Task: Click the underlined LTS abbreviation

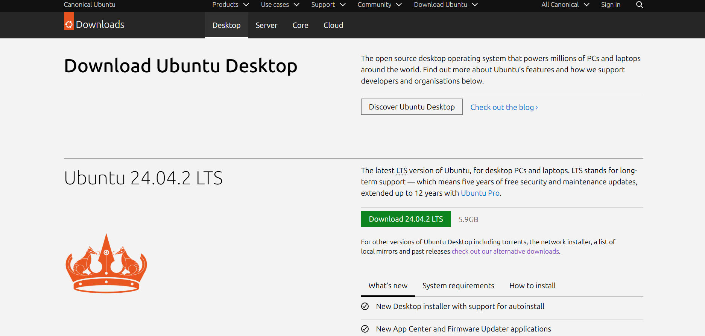Action: click(402, 170)
